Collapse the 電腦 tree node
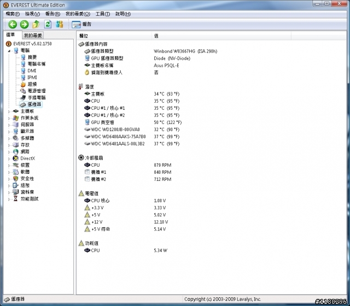Screen dimensions: 350x306 pyautogui.click(x=9, y=51)
